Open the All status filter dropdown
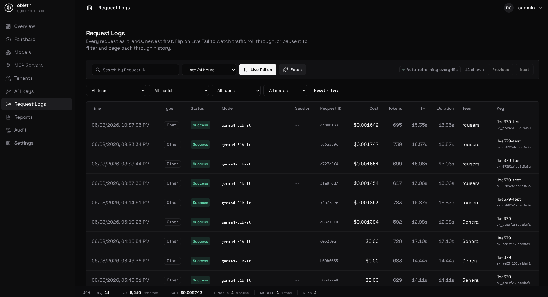The height and width of the screenshot is (297, 548). pyautogui.click(x=285, y=90)
